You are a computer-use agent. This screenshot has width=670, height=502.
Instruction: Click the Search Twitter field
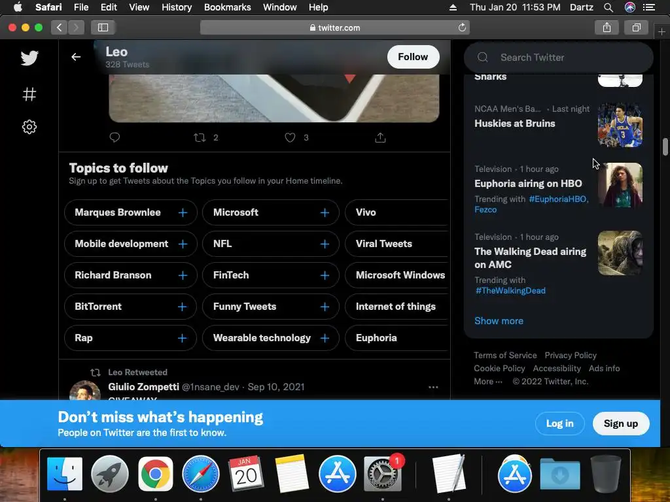click(559, 58)
